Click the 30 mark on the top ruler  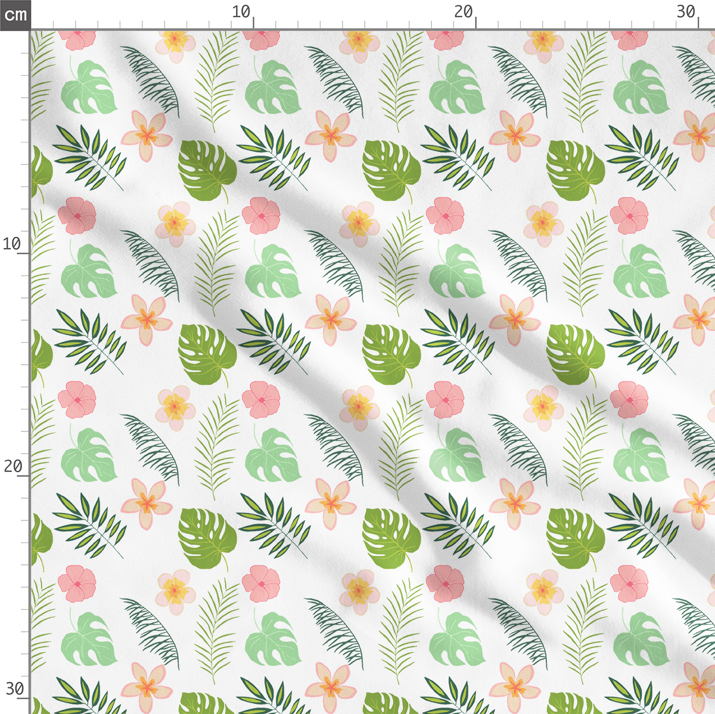[x=686, y=12]
